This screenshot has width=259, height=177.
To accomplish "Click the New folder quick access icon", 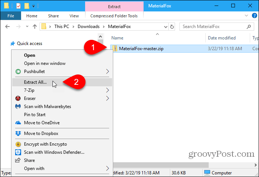I will [x=27, y=6].
